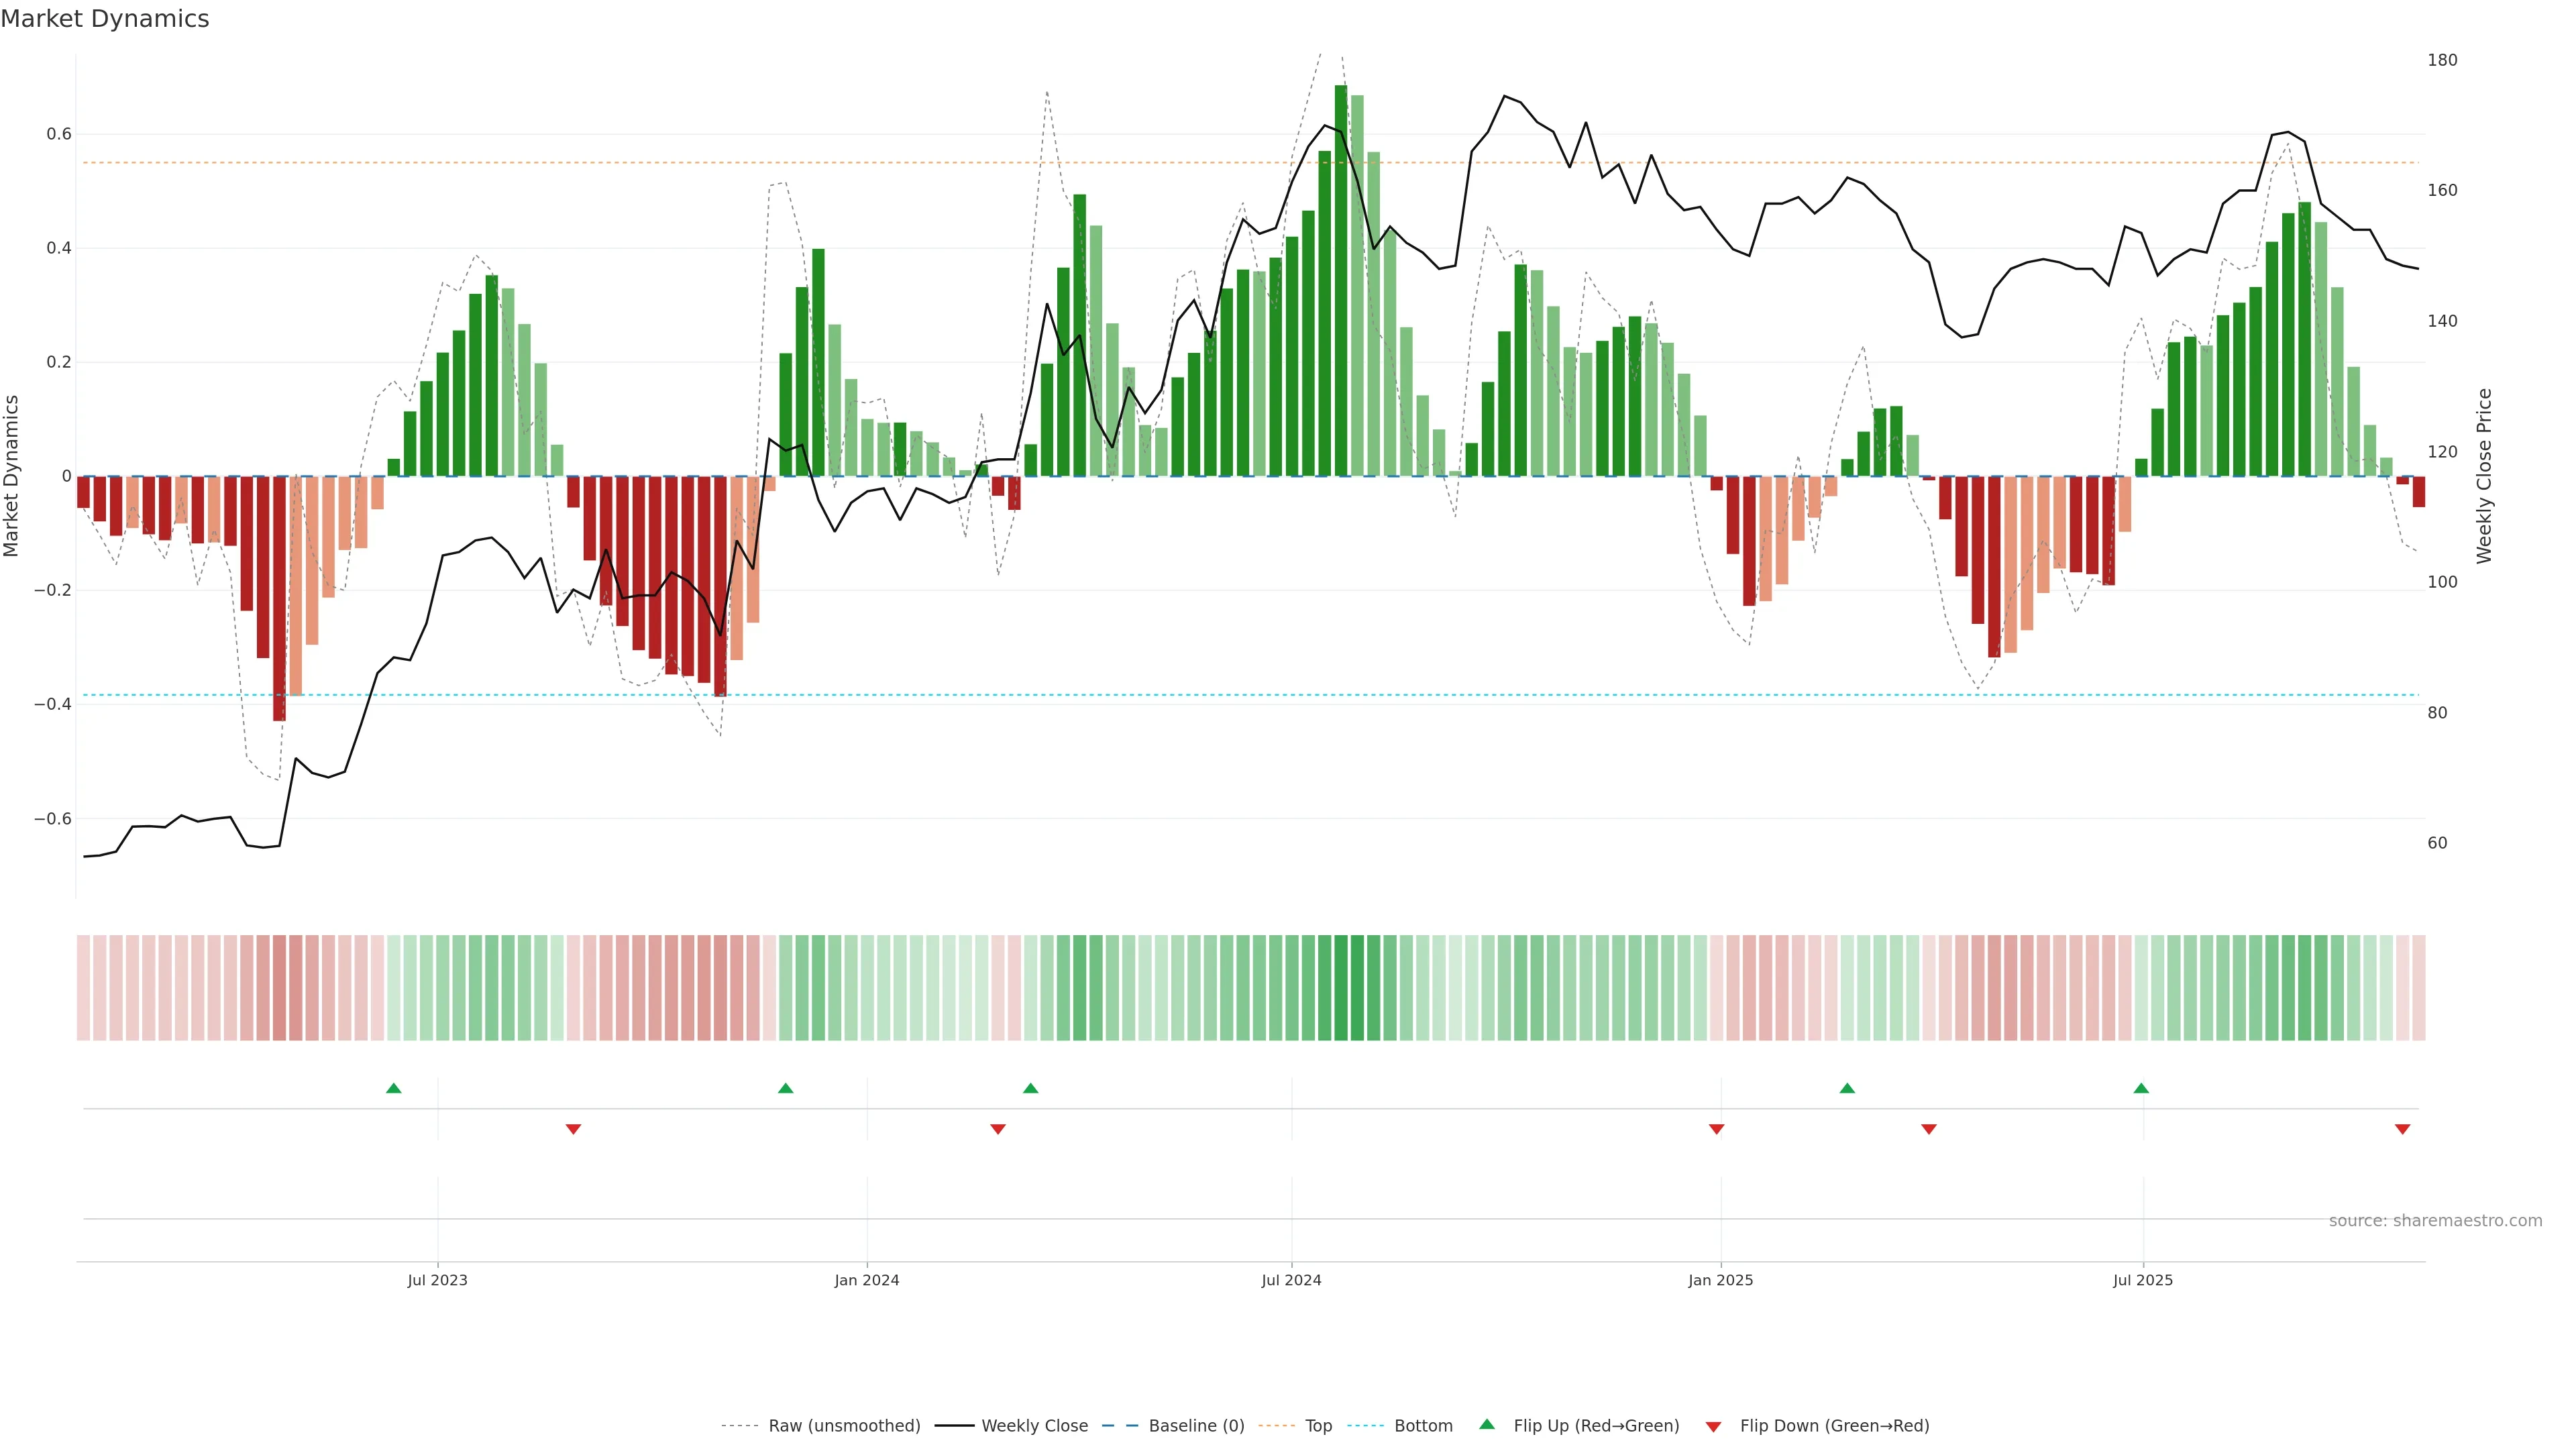This screenshot has width=2576, height=1449.
Task: Click the last red Flip Down triangle marker
Action: pos(2402,1129)
